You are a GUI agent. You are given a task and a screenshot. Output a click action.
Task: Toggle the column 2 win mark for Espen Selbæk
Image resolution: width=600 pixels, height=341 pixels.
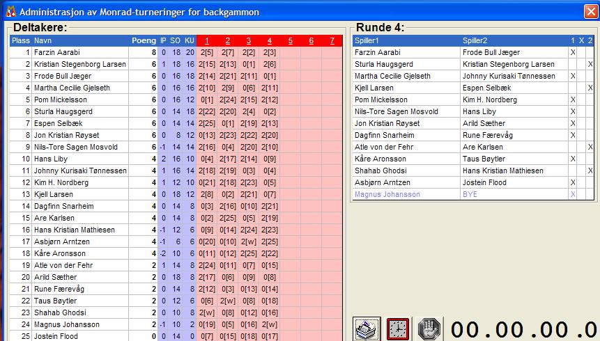point(590,88)
